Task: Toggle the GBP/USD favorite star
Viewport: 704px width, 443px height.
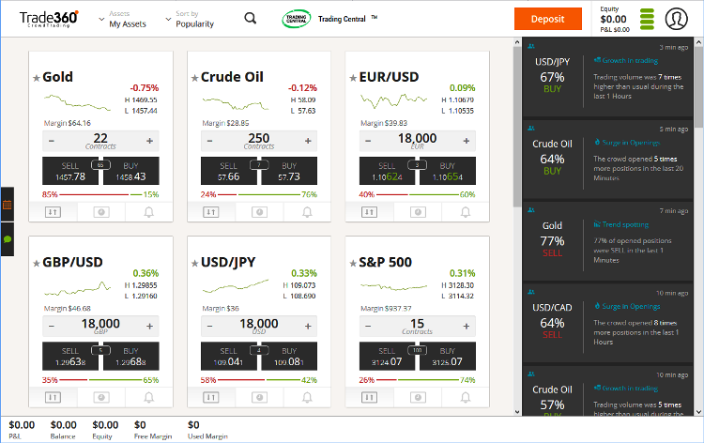Action: [x=37, y=264]
